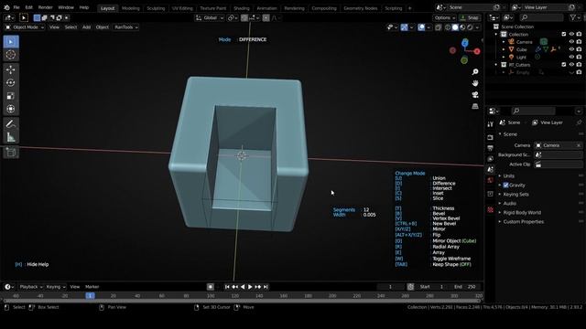
Task: Switch to wireframe viewport shading
Action: [x=448, y=27]
